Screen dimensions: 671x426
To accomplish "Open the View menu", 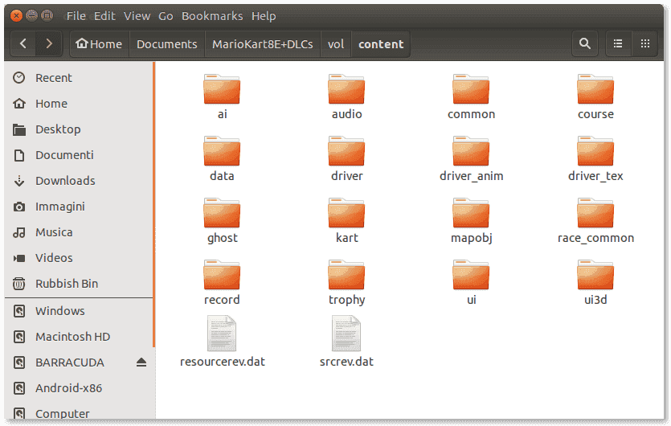I will (x=137, y=16).
